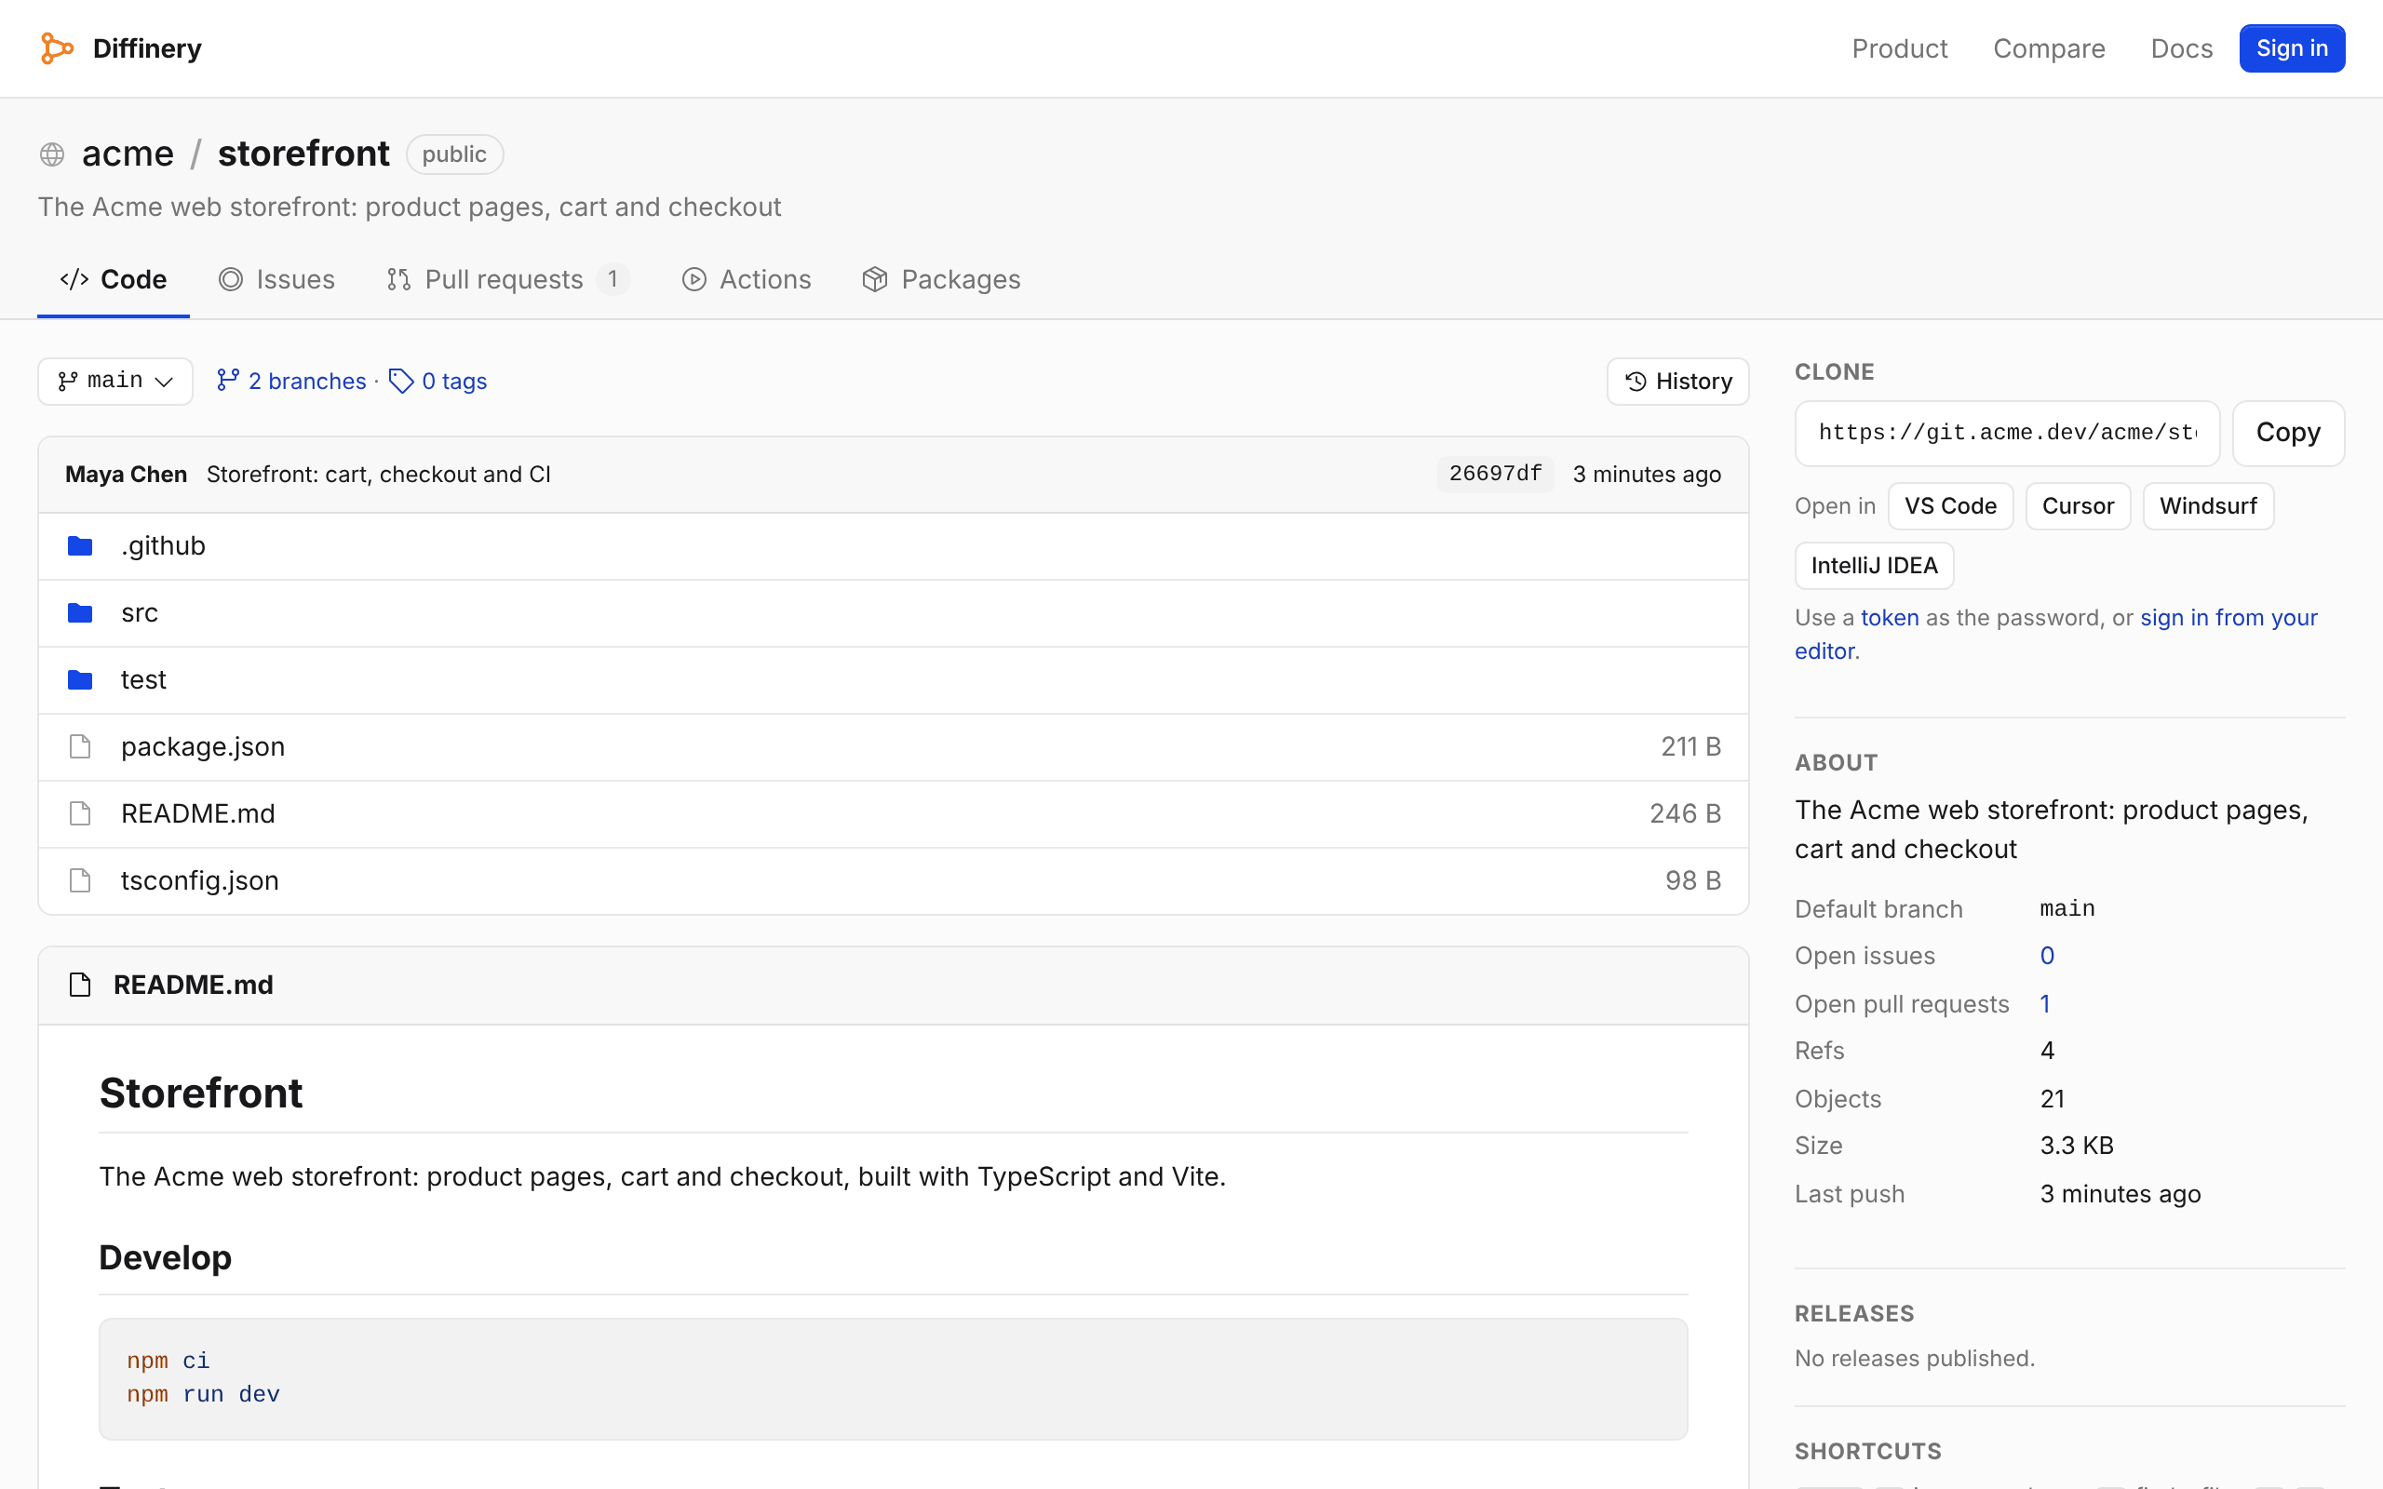Open repository in Cursor
This screenshot has width=2383, height=1489.
pos(2078,506)
